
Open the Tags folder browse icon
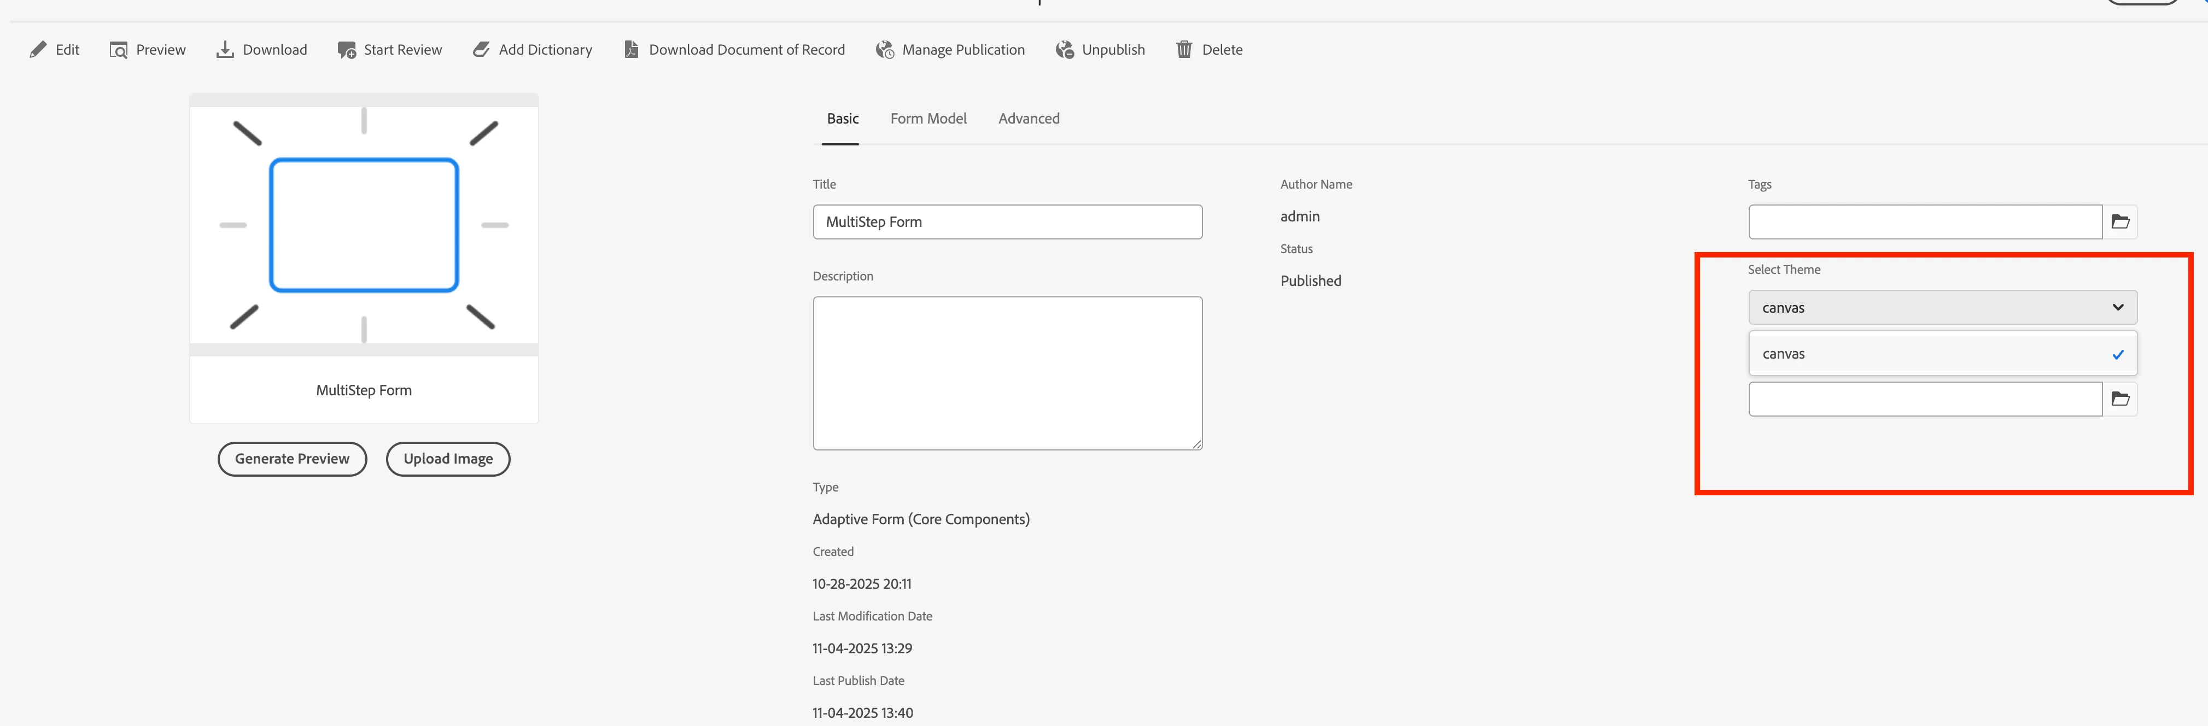coord(2120,222)
